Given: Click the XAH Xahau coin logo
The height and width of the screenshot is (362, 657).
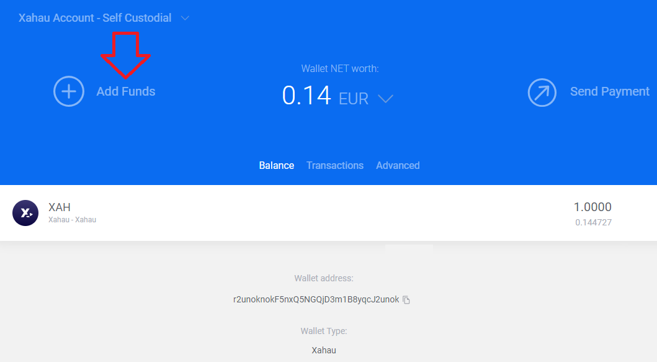Looking at the screenshot, I should tap(25, 213).
